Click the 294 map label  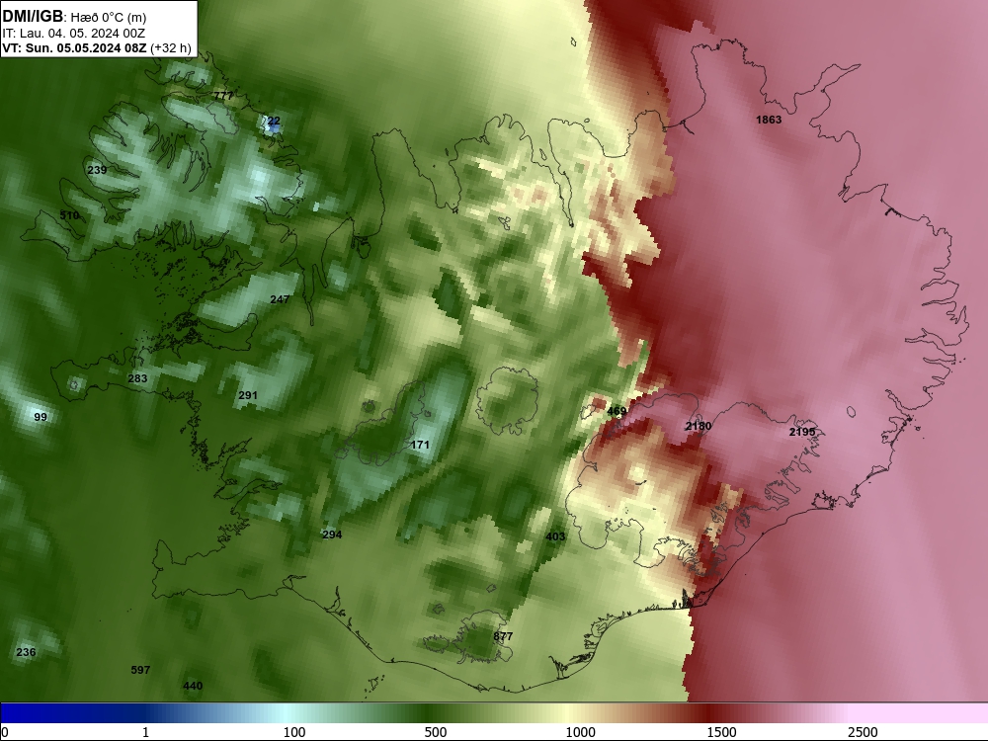click(332, 535)
